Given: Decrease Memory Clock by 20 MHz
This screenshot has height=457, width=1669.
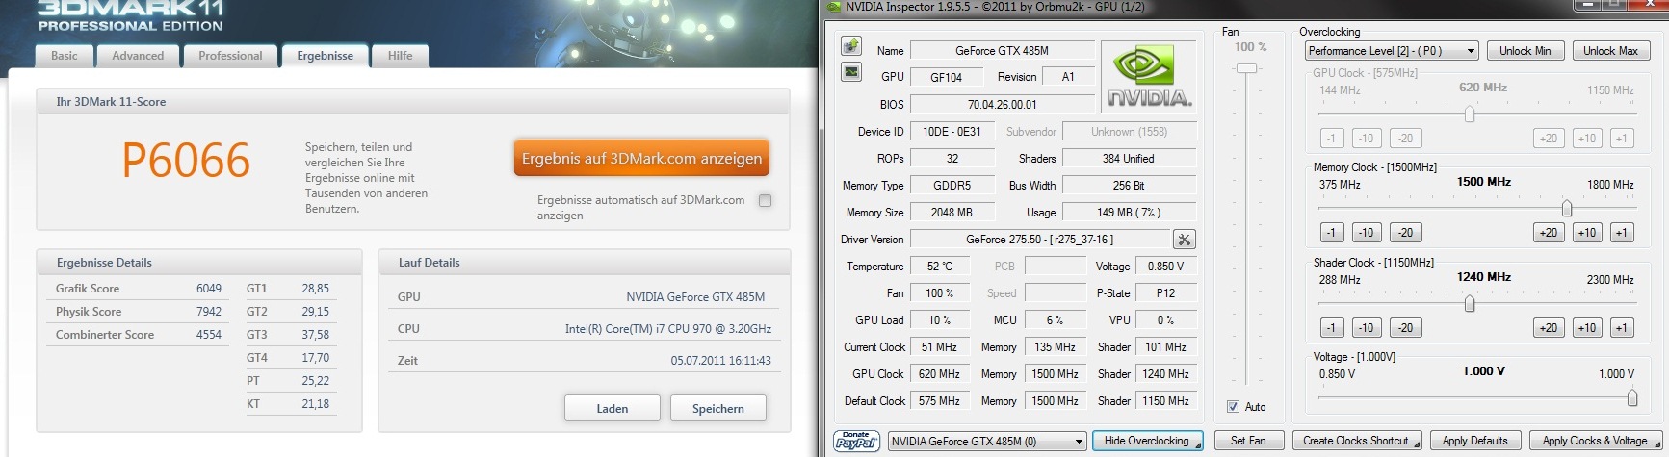Looking at the screenshot, I should 1405,233.
